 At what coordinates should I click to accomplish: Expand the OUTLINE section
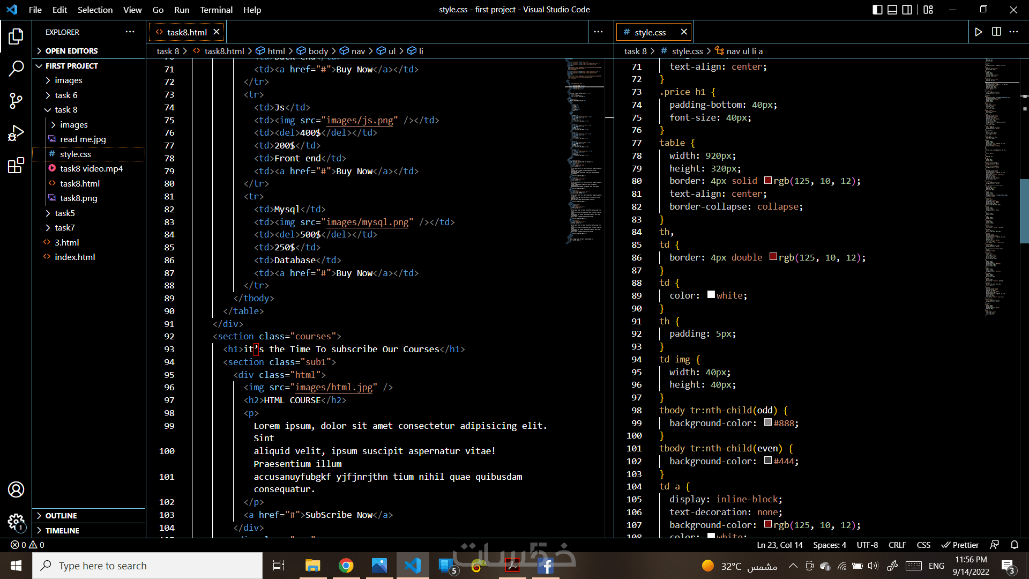(x=61, y=516)
